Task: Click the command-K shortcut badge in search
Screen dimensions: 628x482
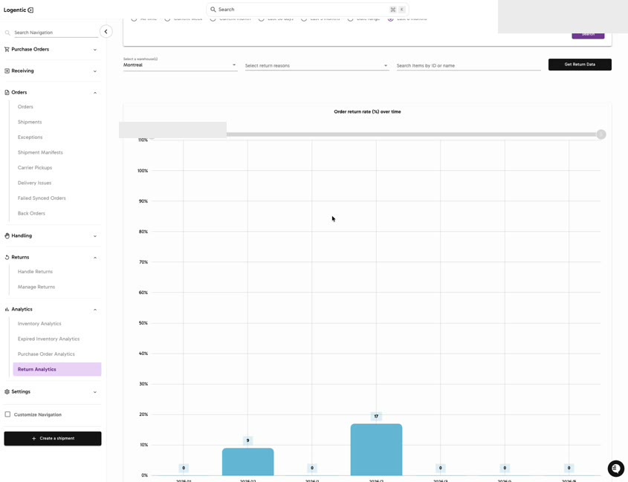Action: click(398, 10)
